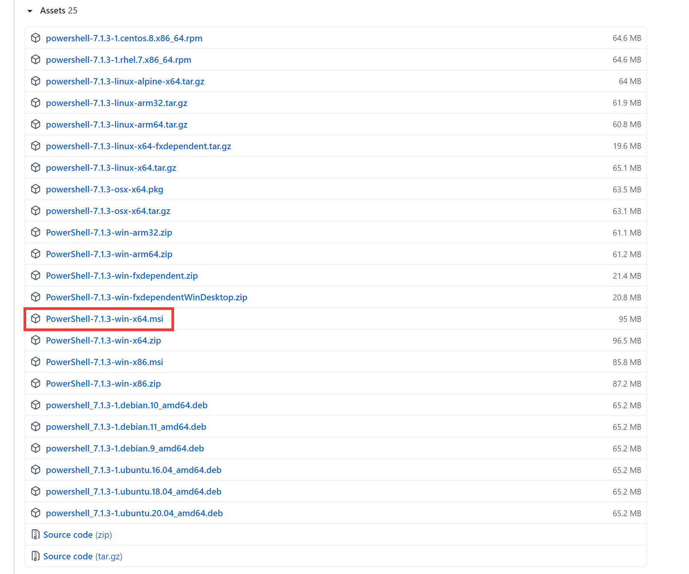
Task: Click package icon beside debian.9 deb
Action: tap(35, 448)
